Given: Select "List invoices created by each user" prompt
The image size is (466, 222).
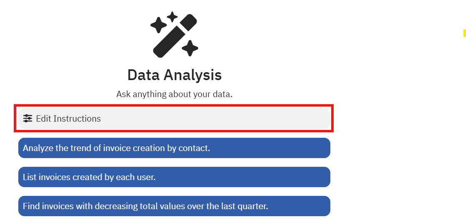Looking at the screenshot, I should [x=174, y=177].
